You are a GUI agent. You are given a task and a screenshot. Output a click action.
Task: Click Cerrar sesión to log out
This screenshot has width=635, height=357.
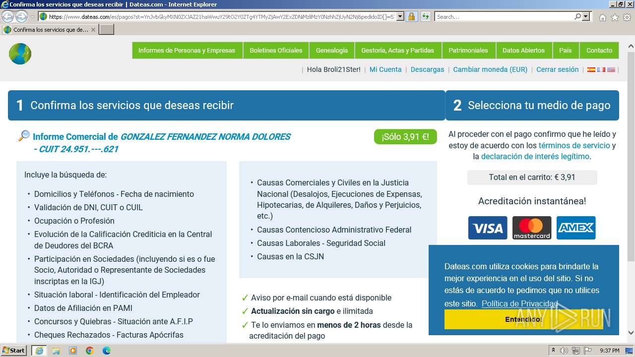pos(557,69)
